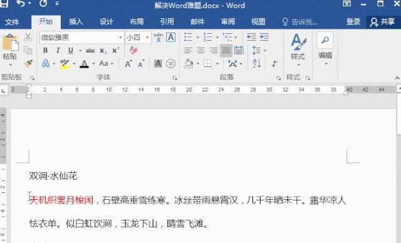401x243 pixels.
Task: Apply yellow text highlight color
Action: coord(65,64)
